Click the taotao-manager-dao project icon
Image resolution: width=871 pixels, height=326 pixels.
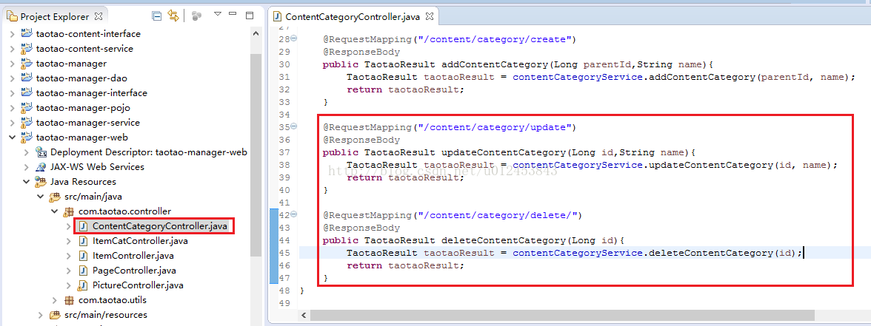click(26, 78)
